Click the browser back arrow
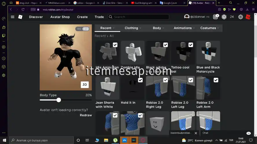 pos(11,10)
